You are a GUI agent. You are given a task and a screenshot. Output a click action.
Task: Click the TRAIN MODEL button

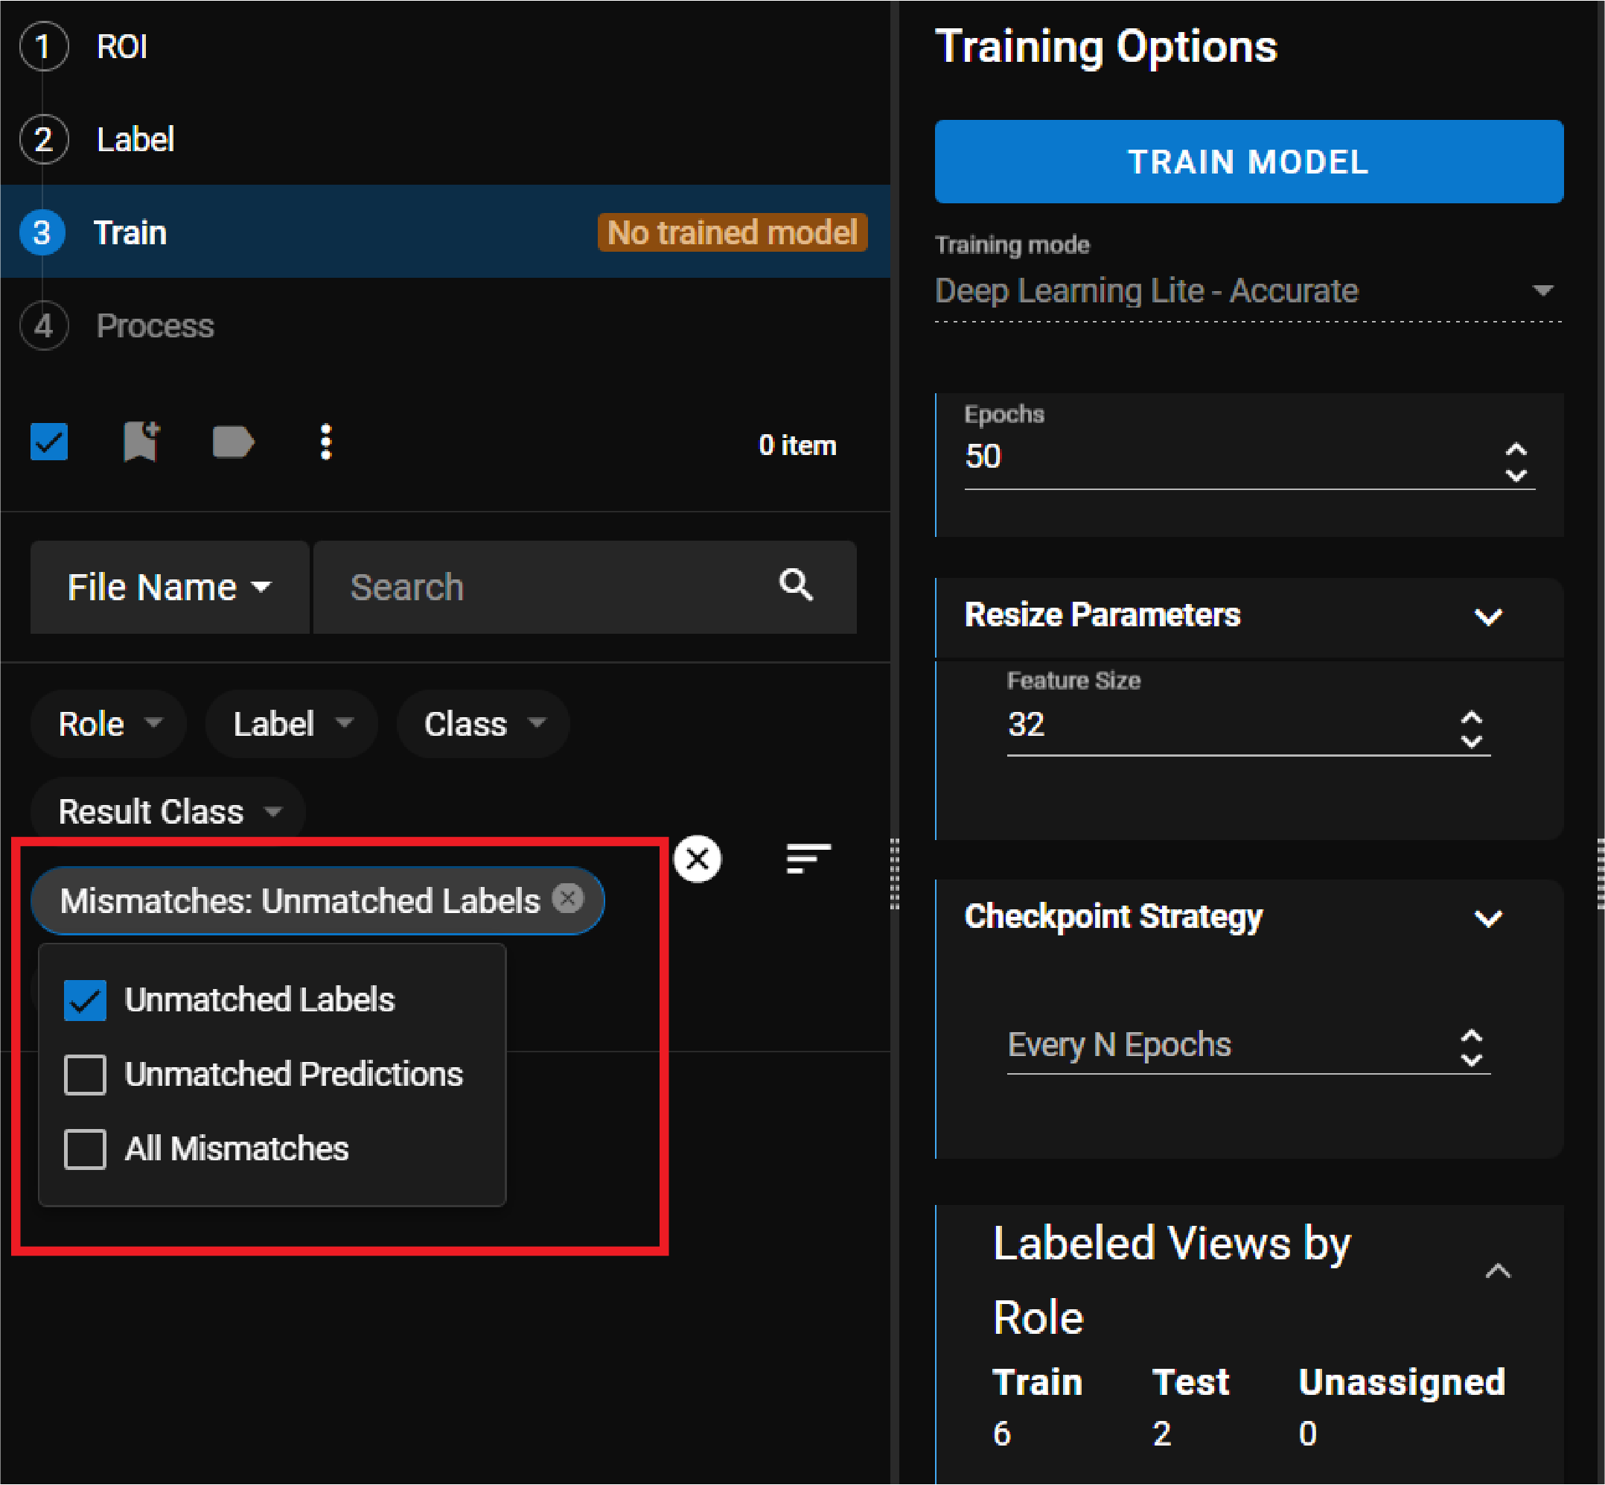(1248, 162)
